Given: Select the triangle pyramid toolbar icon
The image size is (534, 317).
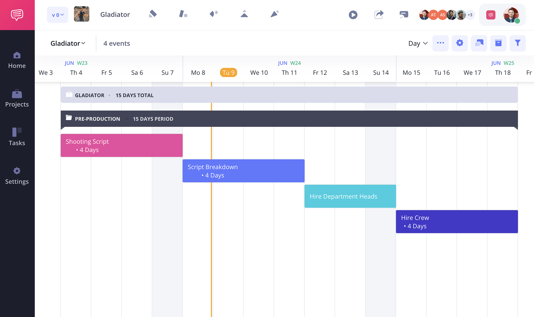Looking at the screenshot, I should click(x=244, y=14).
